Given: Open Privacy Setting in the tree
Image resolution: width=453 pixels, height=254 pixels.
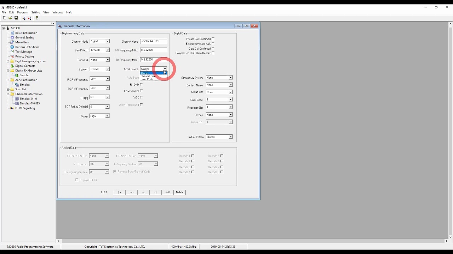Looking at the screenshot, I should (24, 56).
